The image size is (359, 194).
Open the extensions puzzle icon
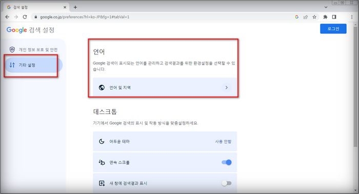[325, 17]
